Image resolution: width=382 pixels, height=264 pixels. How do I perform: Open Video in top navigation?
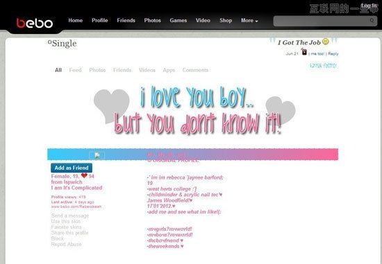coord(203,20)
